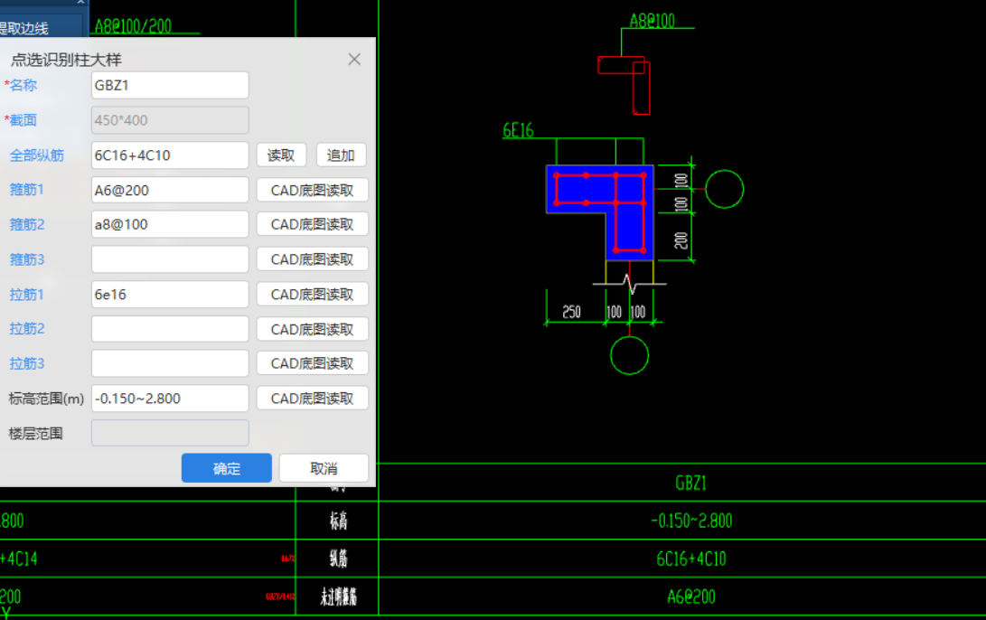Click CAD底图读取 for 箍筋3
The image size is (986, 620).
[312, 259]
